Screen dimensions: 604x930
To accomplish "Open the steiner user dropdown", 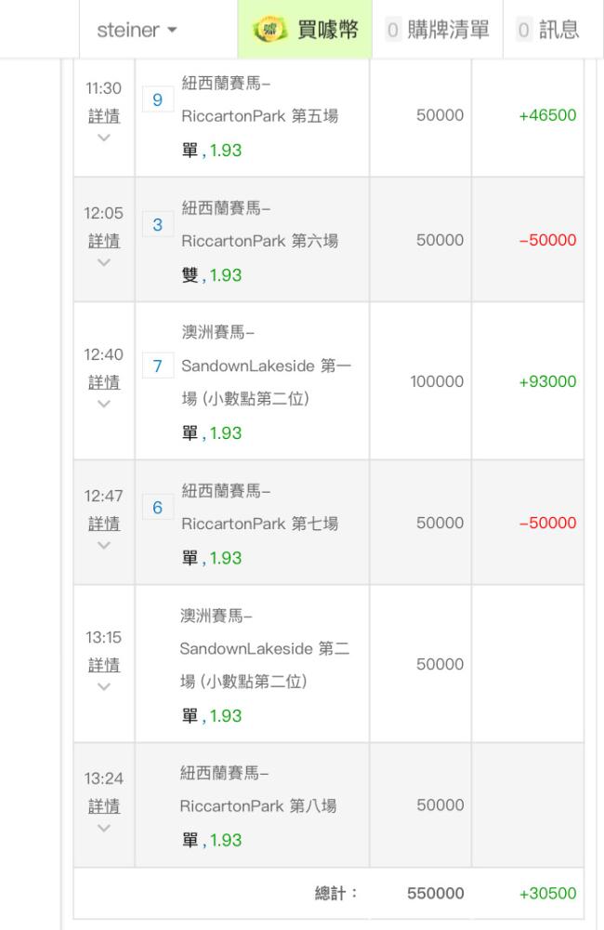I will [138, 30].
